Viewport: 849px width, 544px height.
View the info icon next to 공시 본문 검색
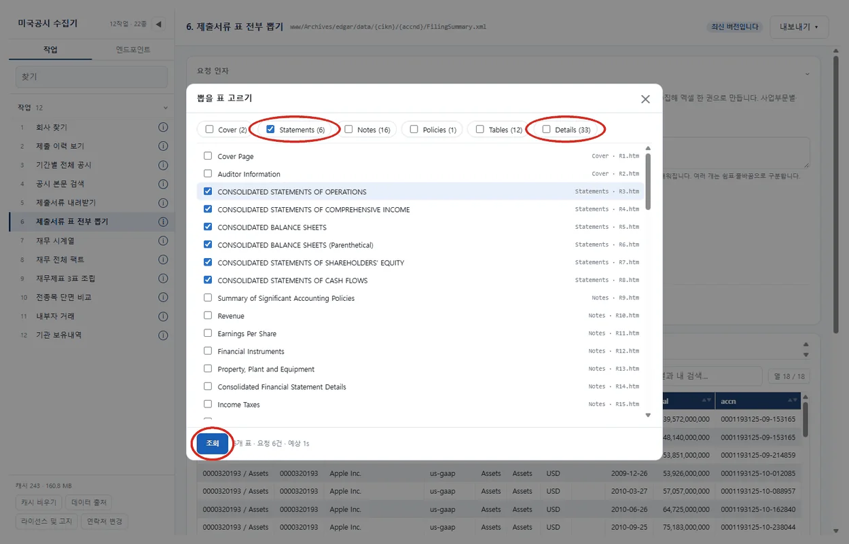pyautogui.click(x=163, y=184)
